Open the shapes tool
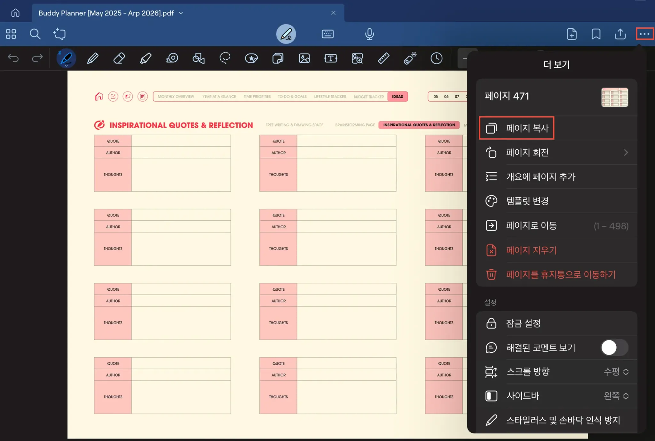 198,58
